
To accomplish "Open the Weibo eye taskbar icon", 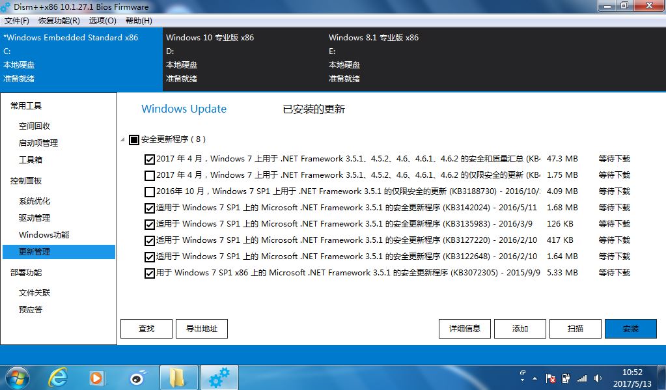I will coord(137,378).
